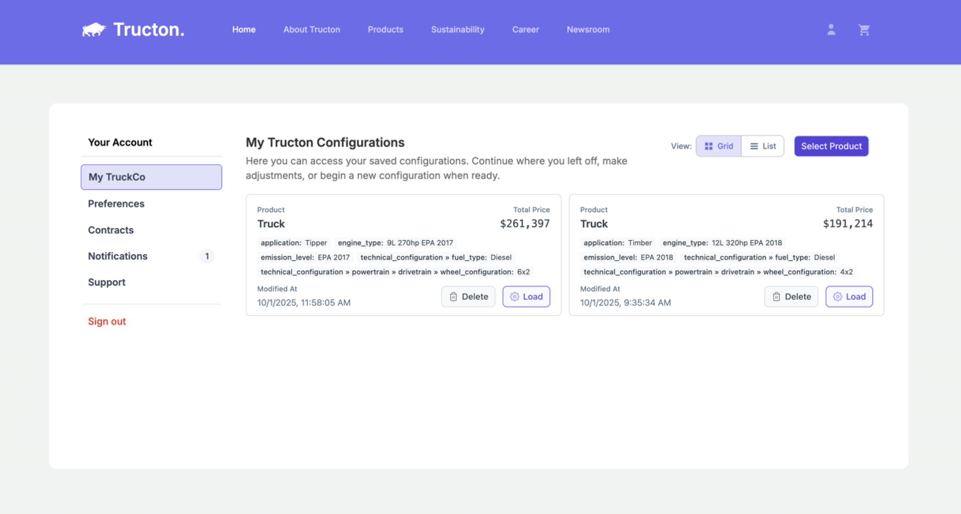Click the gear icon on the Timber Load button
This screenshot has height=514, width=961.
[x=837, y=297]
